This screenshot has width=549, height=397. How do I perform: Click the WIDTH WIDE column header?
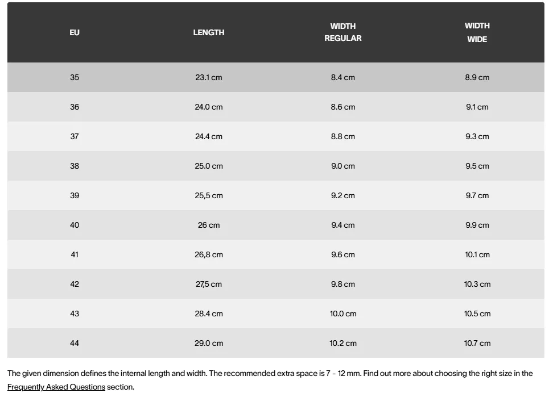(x=477, y=32)
